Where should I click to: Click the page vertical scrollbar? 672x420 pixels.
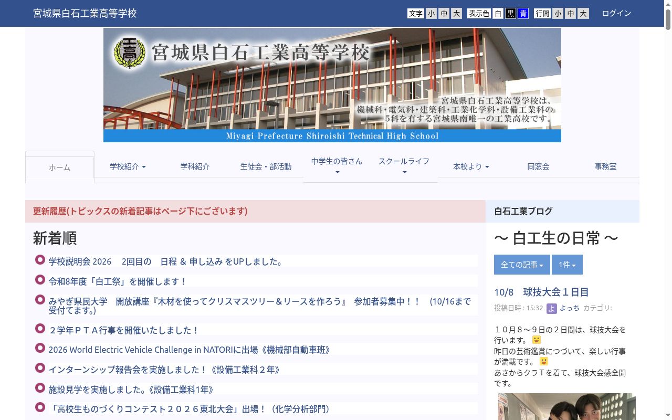[x=668, y=210]
